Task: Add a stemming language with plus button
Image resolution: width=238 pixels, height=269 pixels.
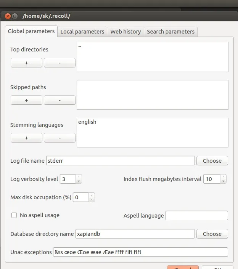Action: click(x=26, y=138)
